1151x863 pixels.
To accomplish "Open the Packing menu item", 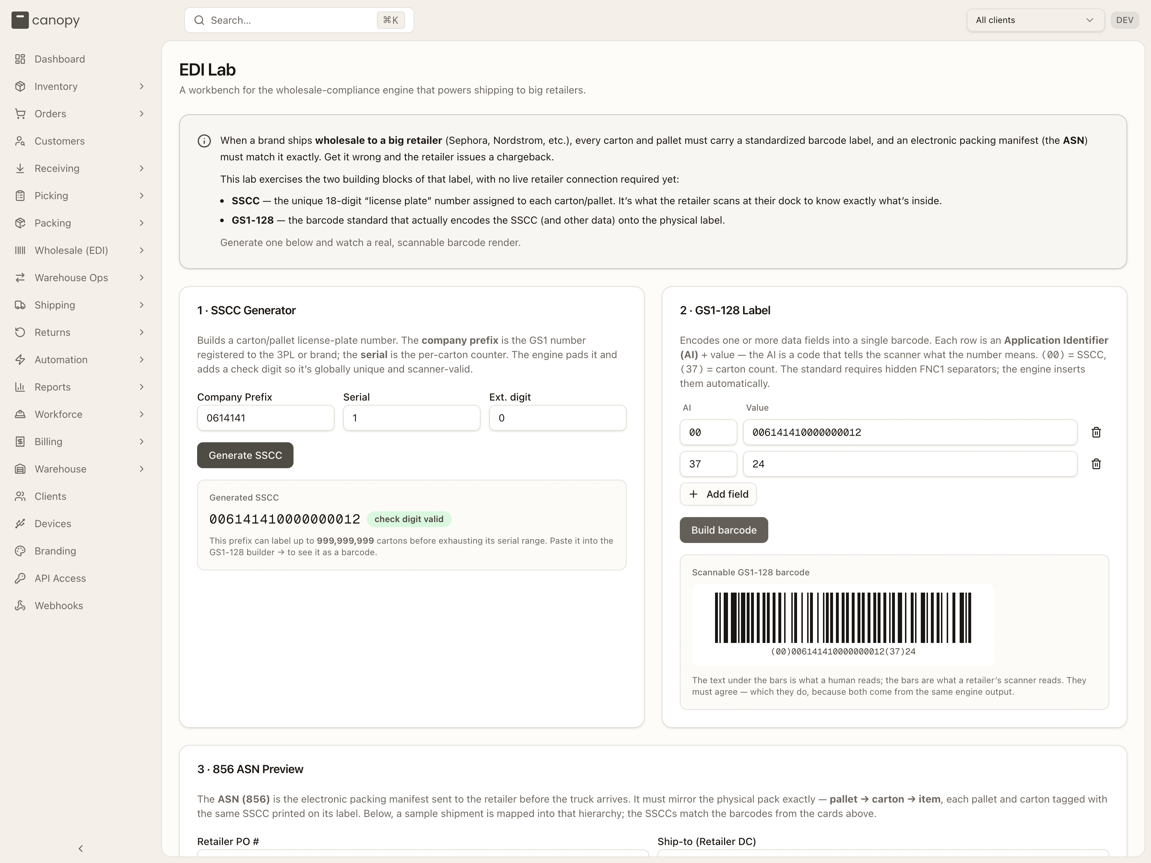I will coord(80,223).
